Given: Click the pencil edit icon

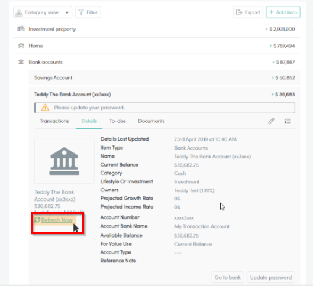Looking at the screenshot, I should [271, 121].
